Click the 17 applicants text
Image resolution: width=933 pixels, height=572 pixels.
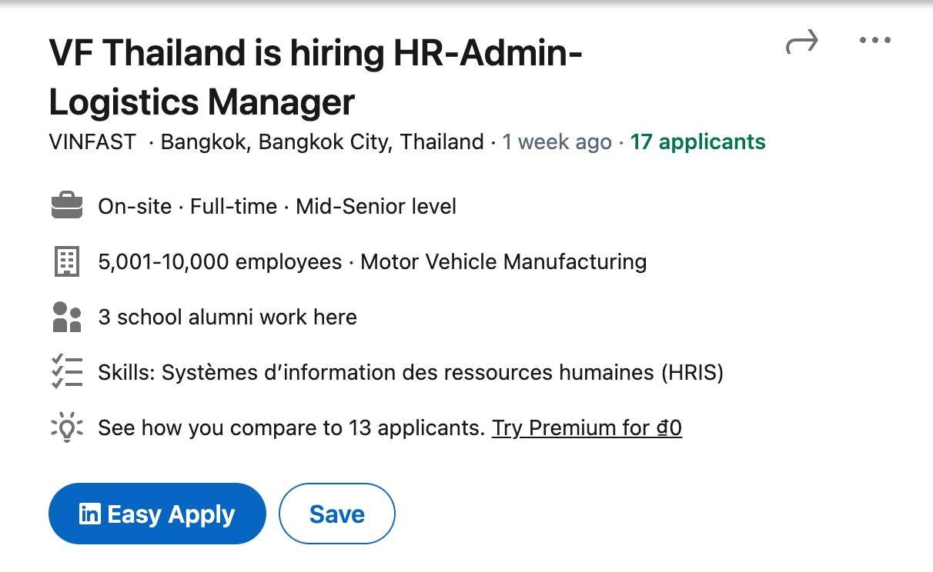coord(697,142)
